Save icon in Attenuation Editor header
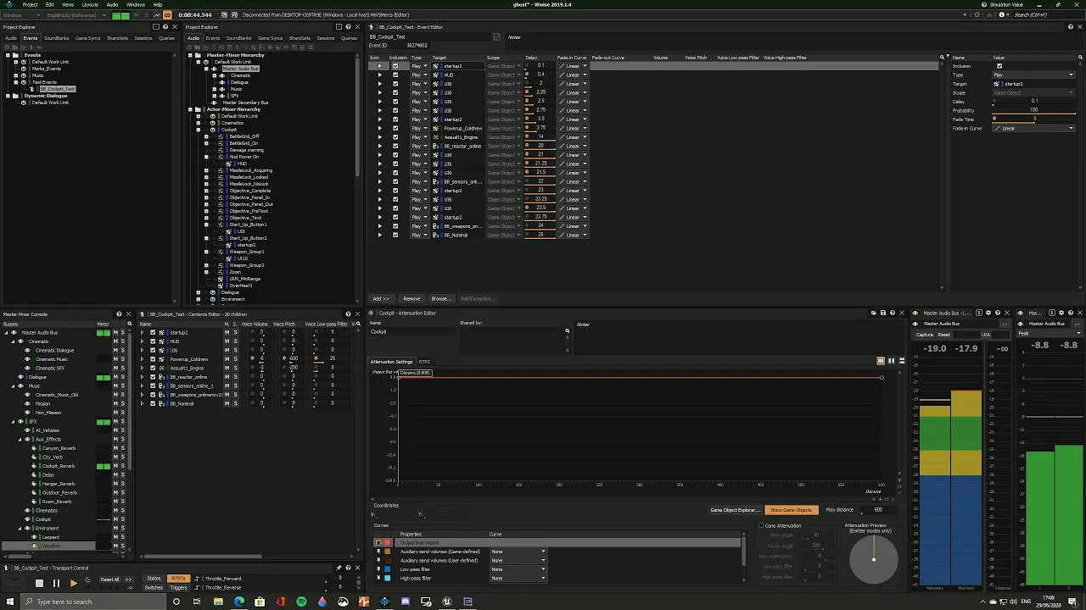Screen dimensions: 1086x610 (882, 313)
